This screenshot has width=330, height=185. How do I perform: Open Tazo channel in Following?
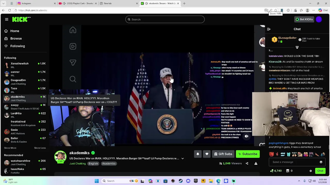[25, 90]
